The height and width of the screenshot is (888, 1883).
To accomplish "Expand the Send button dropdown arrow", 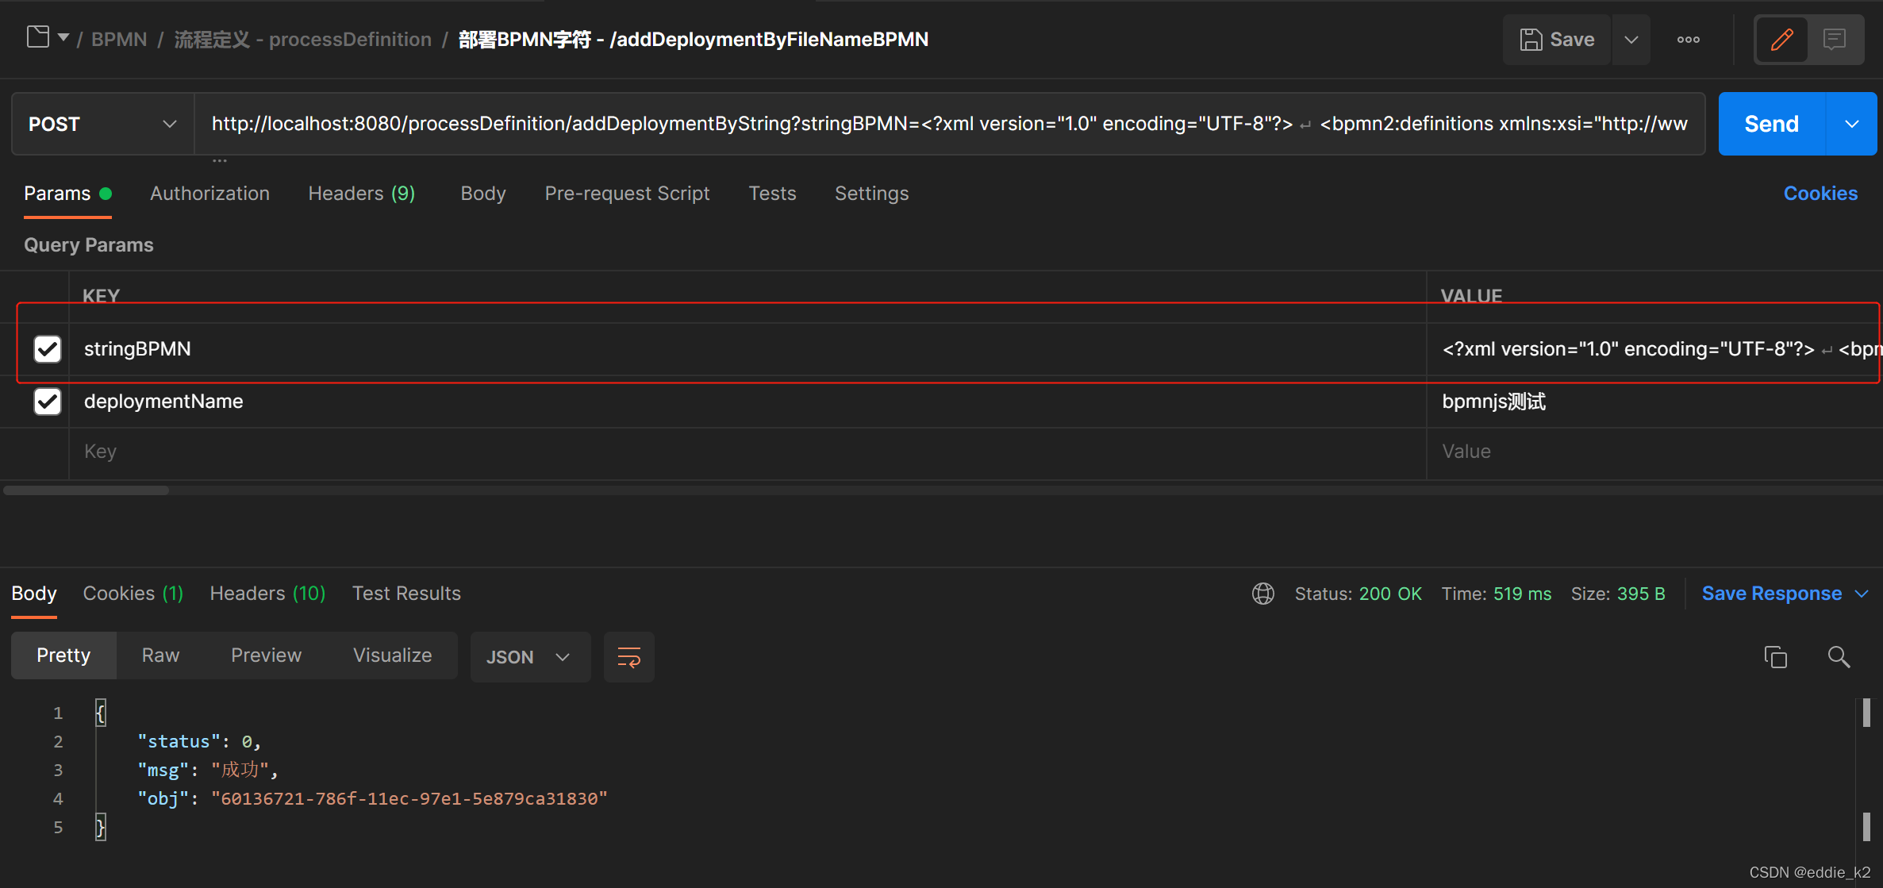I will click(x=1852, y=124).
